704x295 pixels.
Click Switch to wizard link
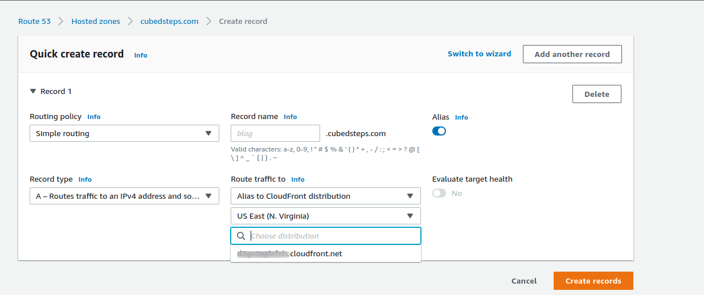tap(479, 54)
